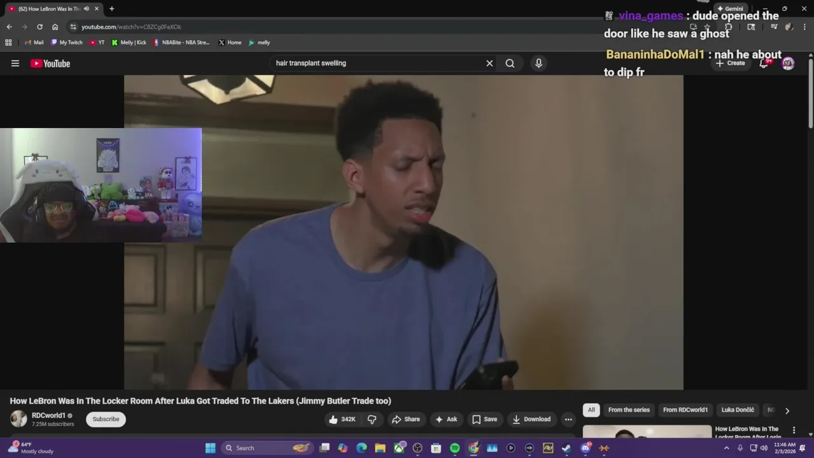Open the volume control in system tray

coord(764,448)
